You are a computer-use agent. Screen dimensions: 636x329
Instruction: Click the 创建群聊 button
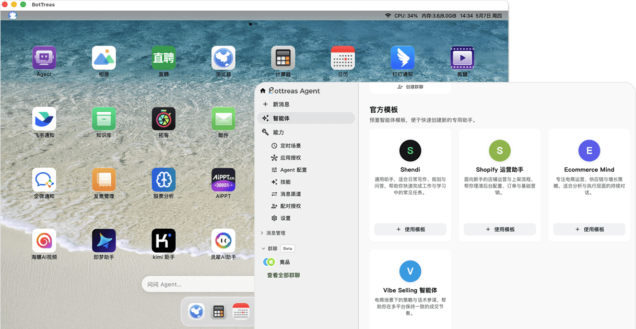click(410, 87)
